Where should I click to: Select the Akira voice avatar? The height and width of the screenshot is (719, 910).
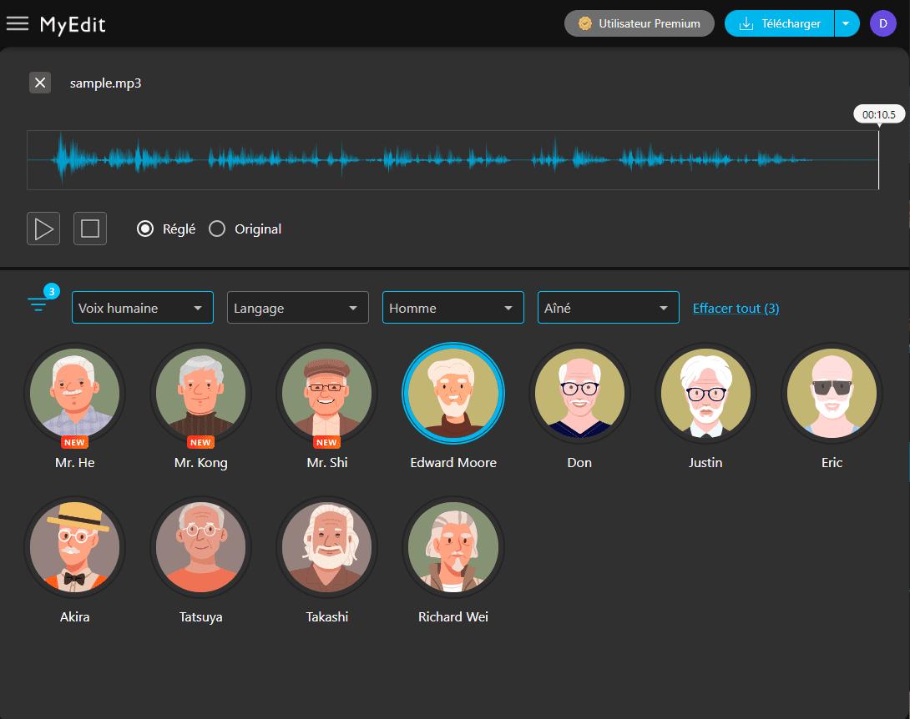[75, 547]
